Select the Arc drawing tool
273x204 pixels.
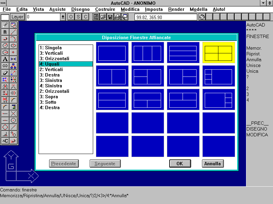13,39
